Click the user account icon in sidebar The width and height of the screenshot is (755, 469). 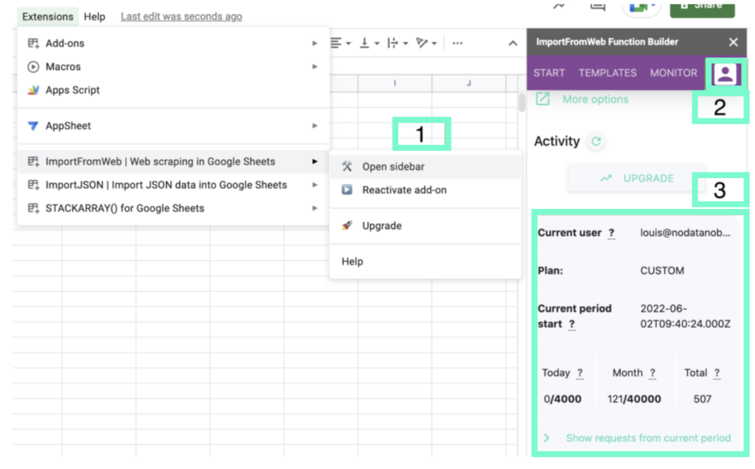point(726,74)
